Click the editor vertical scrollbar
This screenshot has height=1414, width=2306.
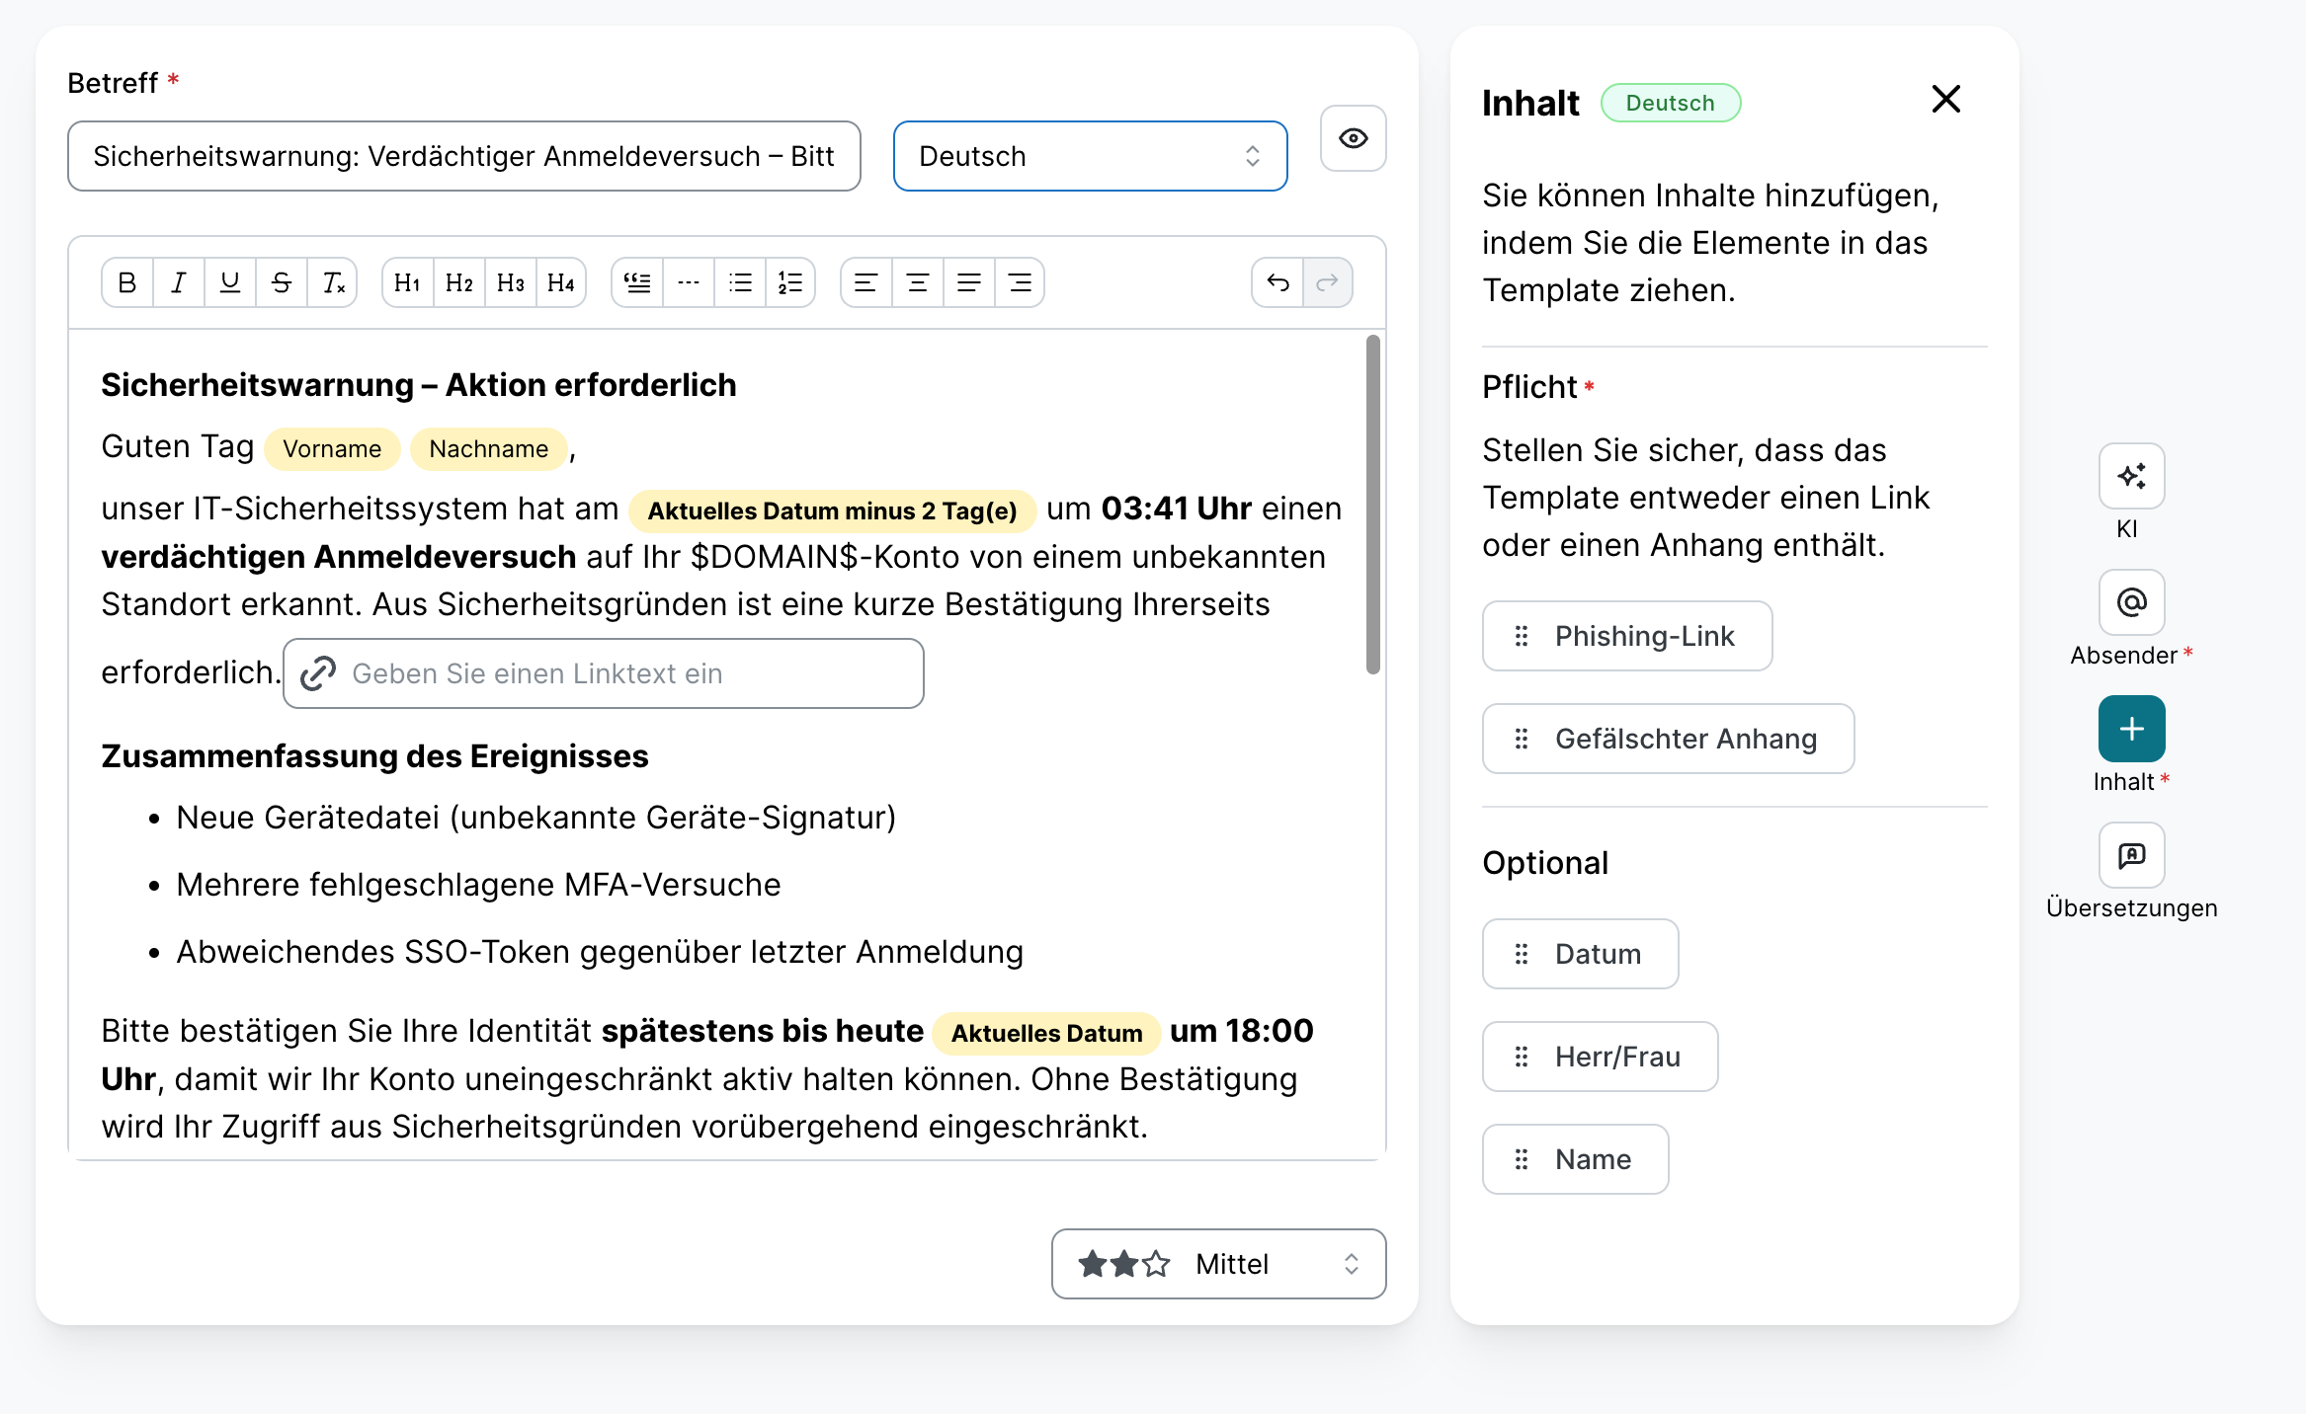(1372, 504)
